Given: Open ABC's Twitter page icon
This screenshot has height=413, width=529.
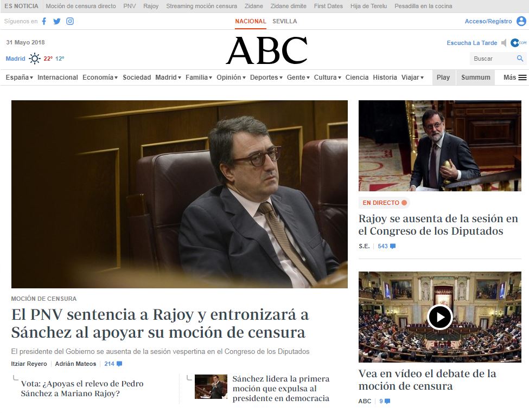Looking at the screenshot, I should point(57,21).
